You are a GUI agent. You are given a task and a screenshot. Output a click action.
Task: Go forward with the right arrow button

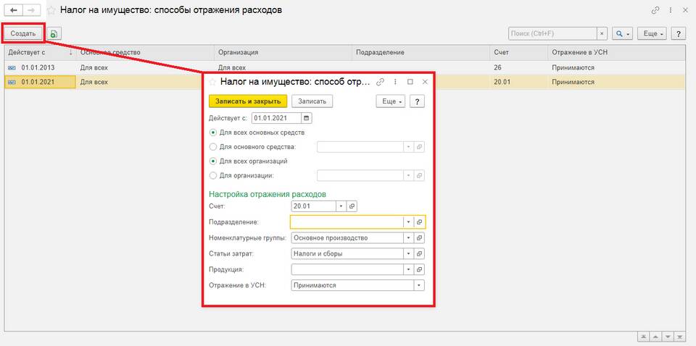31,9
